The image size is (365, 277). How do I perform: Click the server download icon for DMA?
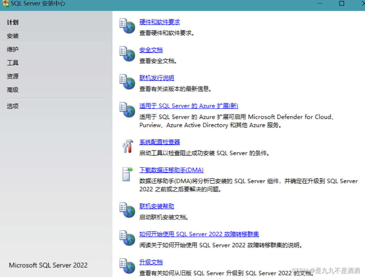tap(128, 174)
